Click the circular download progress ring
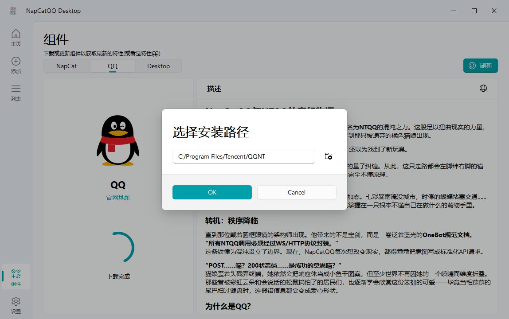This screenshot has width=509, height=319. (x=118, y=247)
